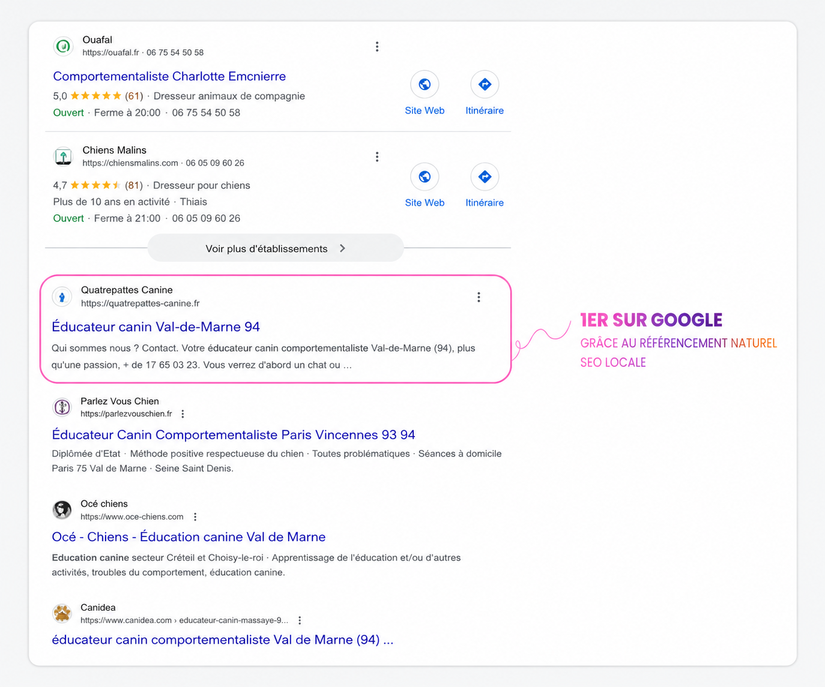
Task: Click the Canidea paw favicon
Action: tap(62, 613)
